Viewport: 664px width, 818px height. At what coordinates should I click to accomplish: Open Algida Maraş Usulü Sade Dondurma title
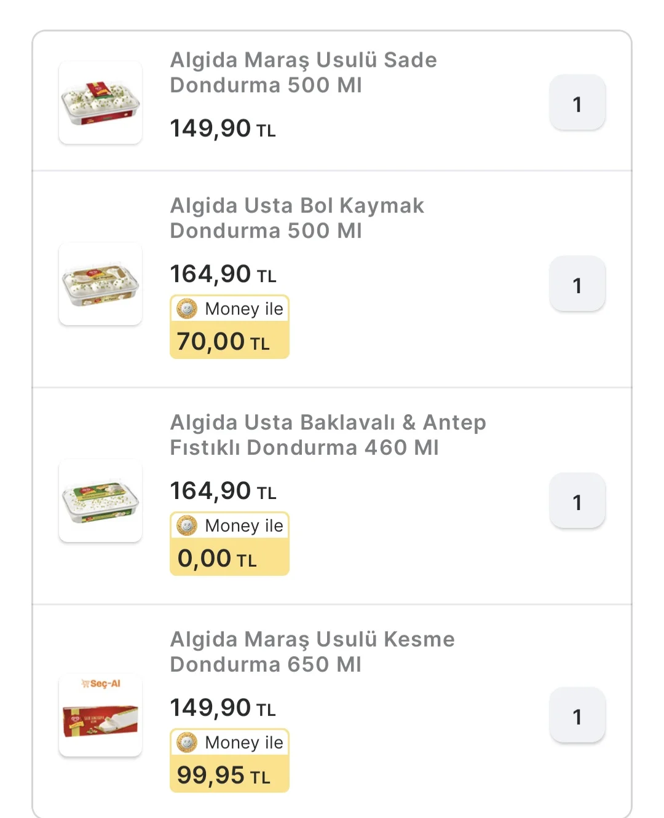[303, 73]
